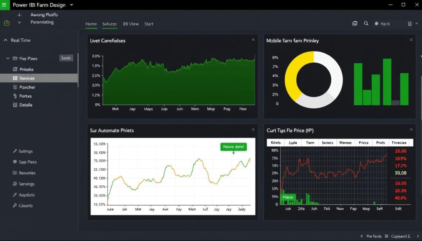This screenshot has width=422, height=241.
Task: Click the pin icon next to Avong Pleafls
Action: 19,14
